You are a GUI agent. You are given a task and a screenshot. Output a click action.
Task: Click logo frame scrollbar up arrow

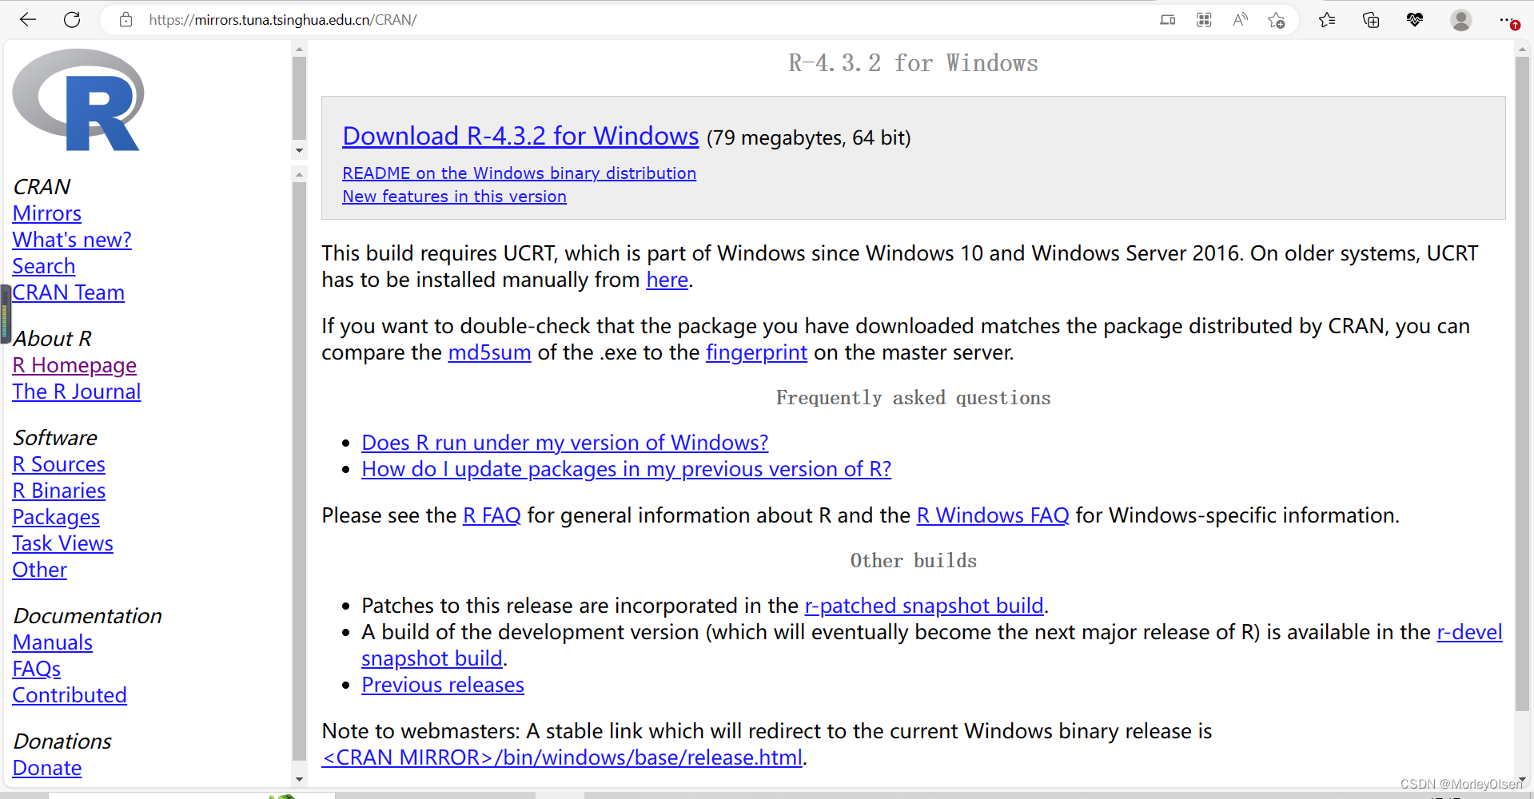(299, 50)
